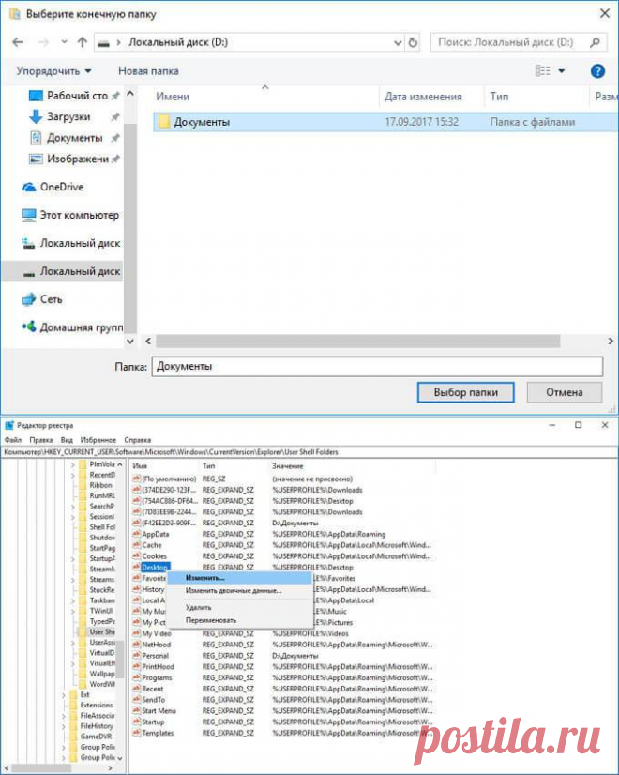Screen dimensions: 619x775
Task: Change view using the view layout icon
Action: click(x=543, y=70)
